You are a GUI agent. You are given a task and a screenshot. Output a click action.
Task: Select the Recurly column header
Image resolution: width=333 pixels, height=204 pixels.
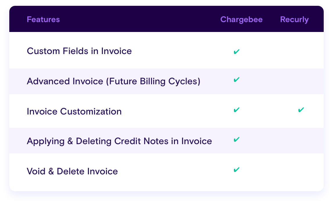pos(294,19)
